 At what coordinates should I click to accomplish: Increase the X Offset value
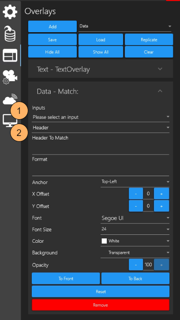tap(161, 194)
